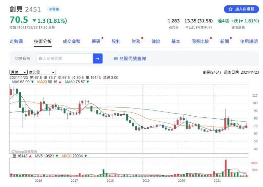Click the 最後日期: 2021/11/23 text
263x187 pixels.
click(241, 72)
